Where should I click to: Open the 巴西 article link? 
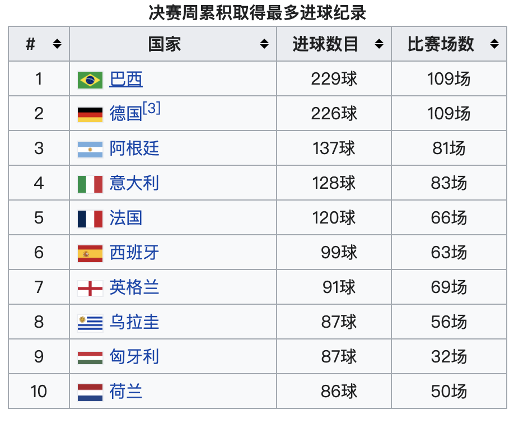pyautogui.click(x=125, y=78)
